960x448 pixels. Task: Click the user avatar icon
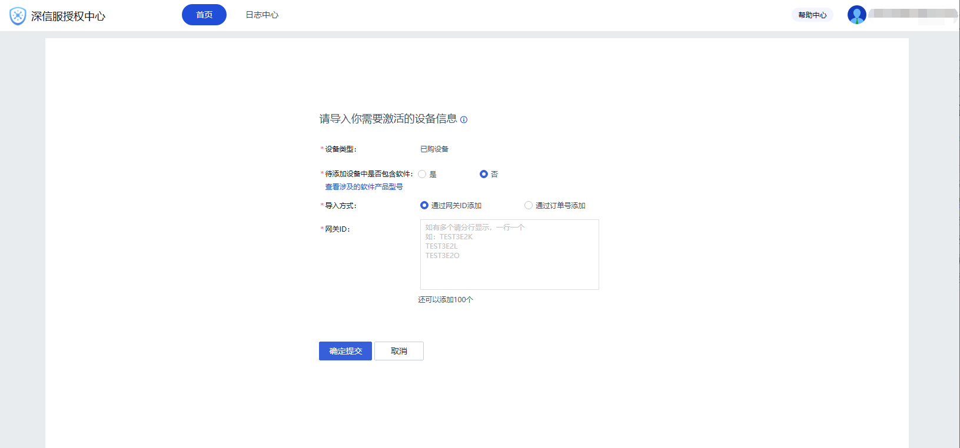pyautogui.click(x=856, y=15)
